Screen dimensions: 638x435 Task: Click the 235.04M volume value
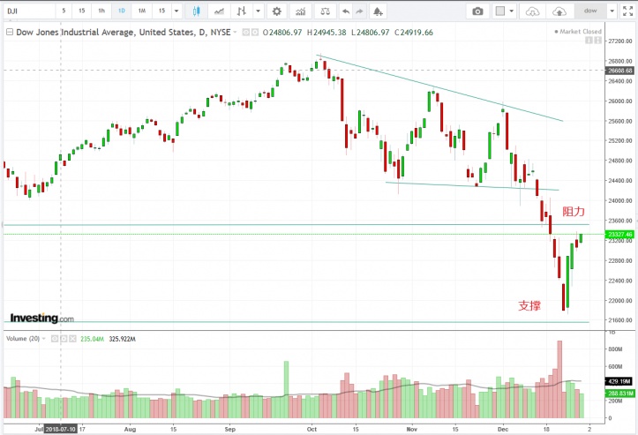point(92,339)
